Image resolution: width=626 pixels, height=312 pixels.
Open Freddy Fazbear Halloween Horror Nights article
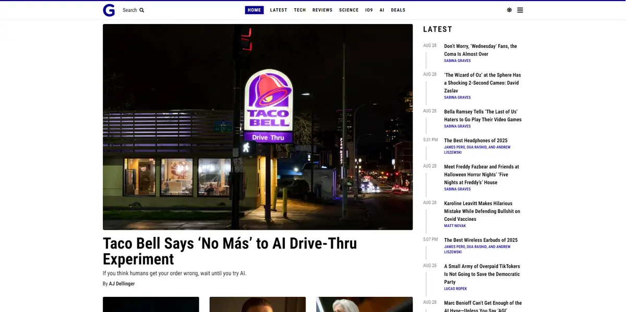[481, 174]
